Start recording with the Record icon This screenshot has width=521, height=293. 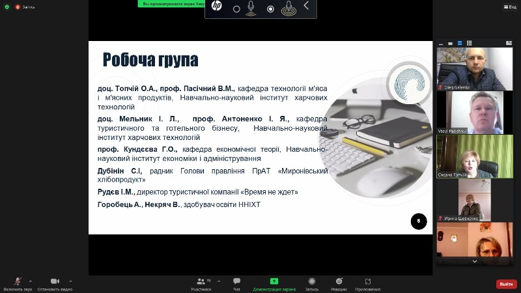pos(312,281)
